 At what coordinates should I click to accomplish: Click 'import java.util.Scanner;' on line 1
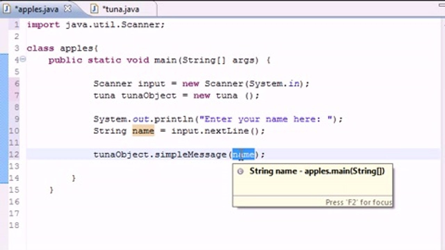click(96, 25)
